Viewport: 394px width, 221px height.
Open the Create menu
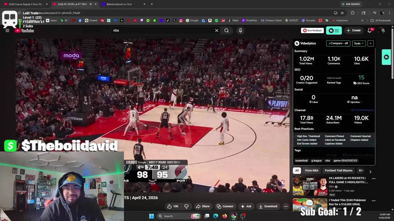353,30
